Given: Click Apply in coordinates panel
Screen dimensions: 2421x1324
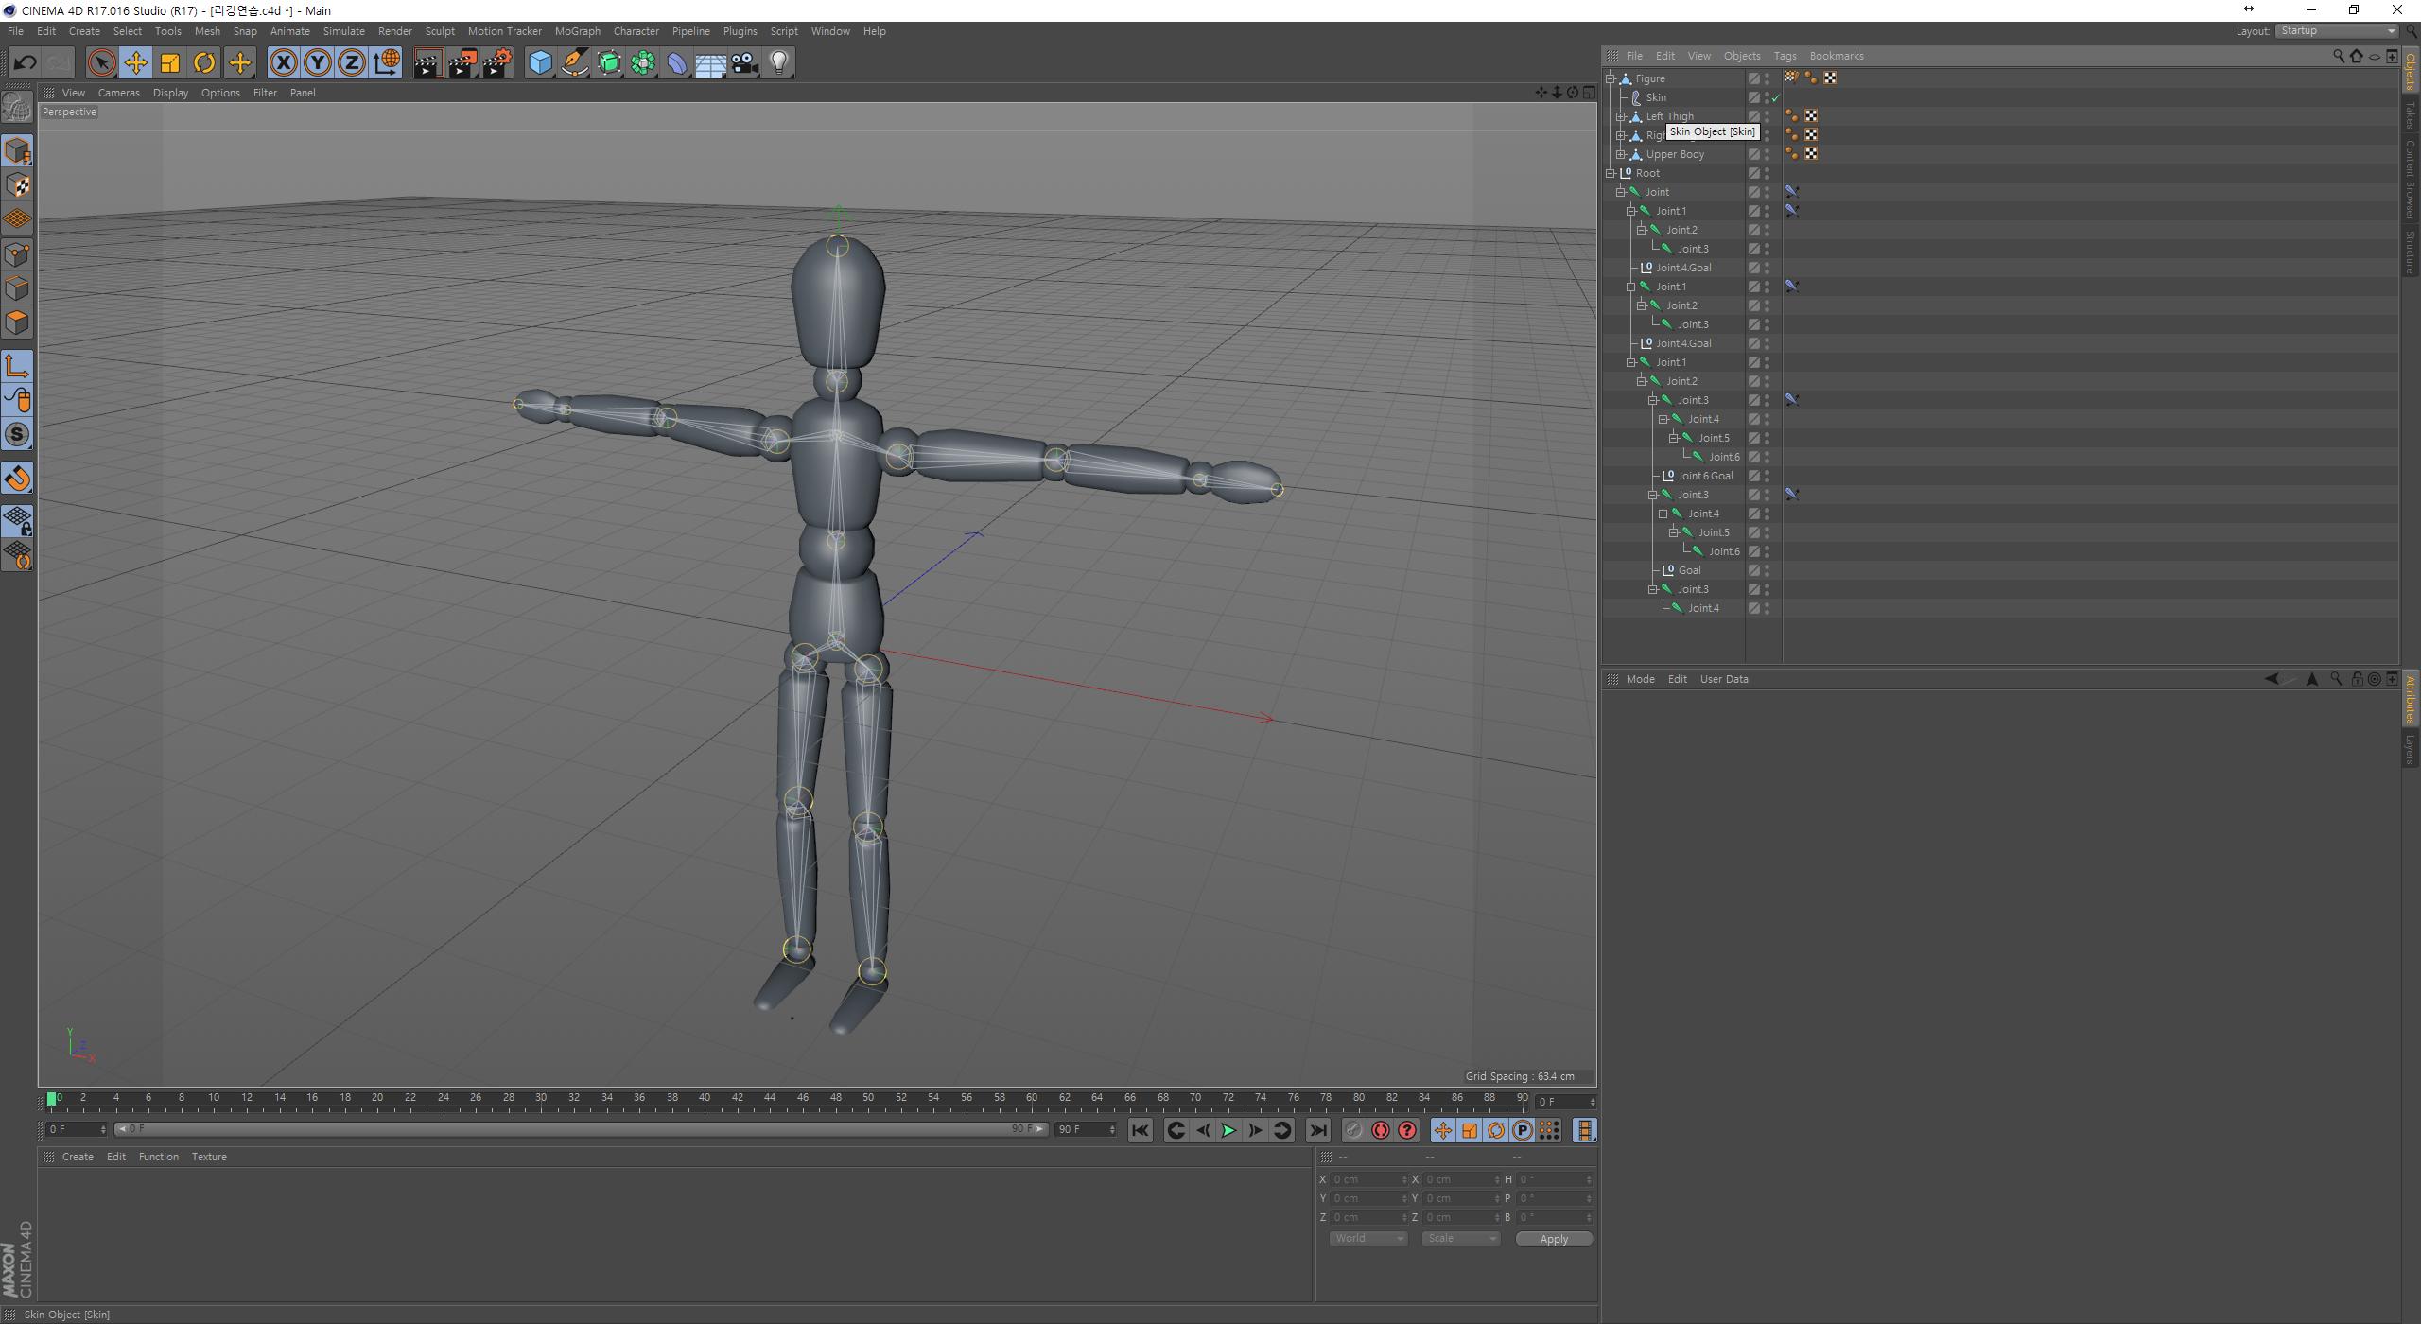Looking at the screenshot, I should click(1554, 1239).
